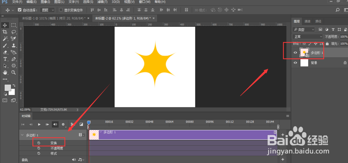
Task: Filter layers by type layer icon
Action: tap(333, 29)
